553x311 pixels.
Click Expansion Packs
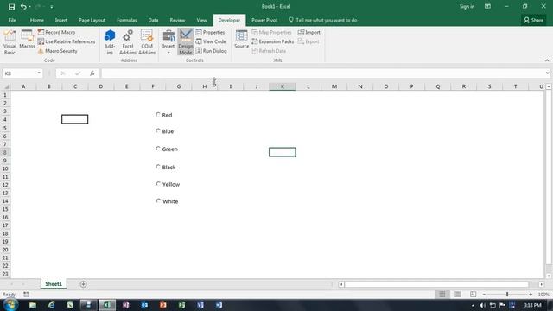click(x=273, y=41)
